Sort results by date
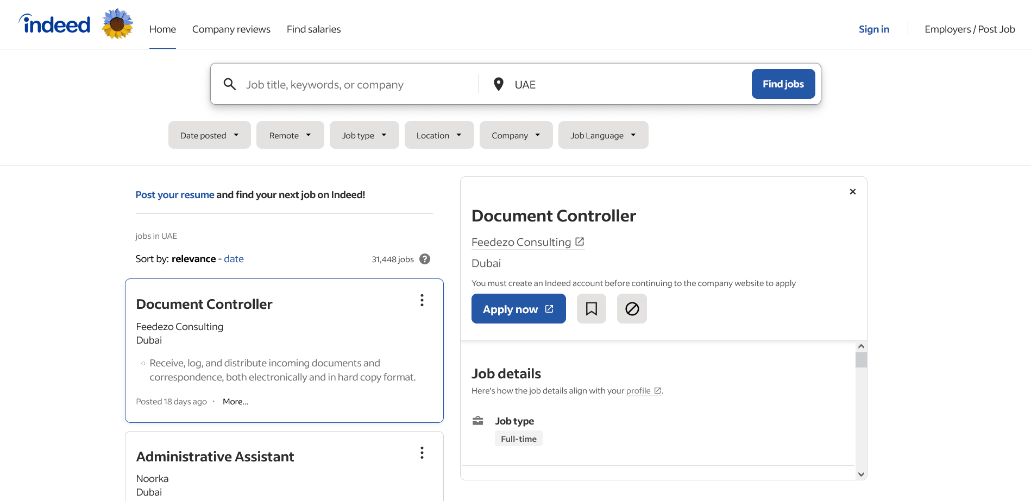This screenshot has height=501, width=1031. [234, 259]
